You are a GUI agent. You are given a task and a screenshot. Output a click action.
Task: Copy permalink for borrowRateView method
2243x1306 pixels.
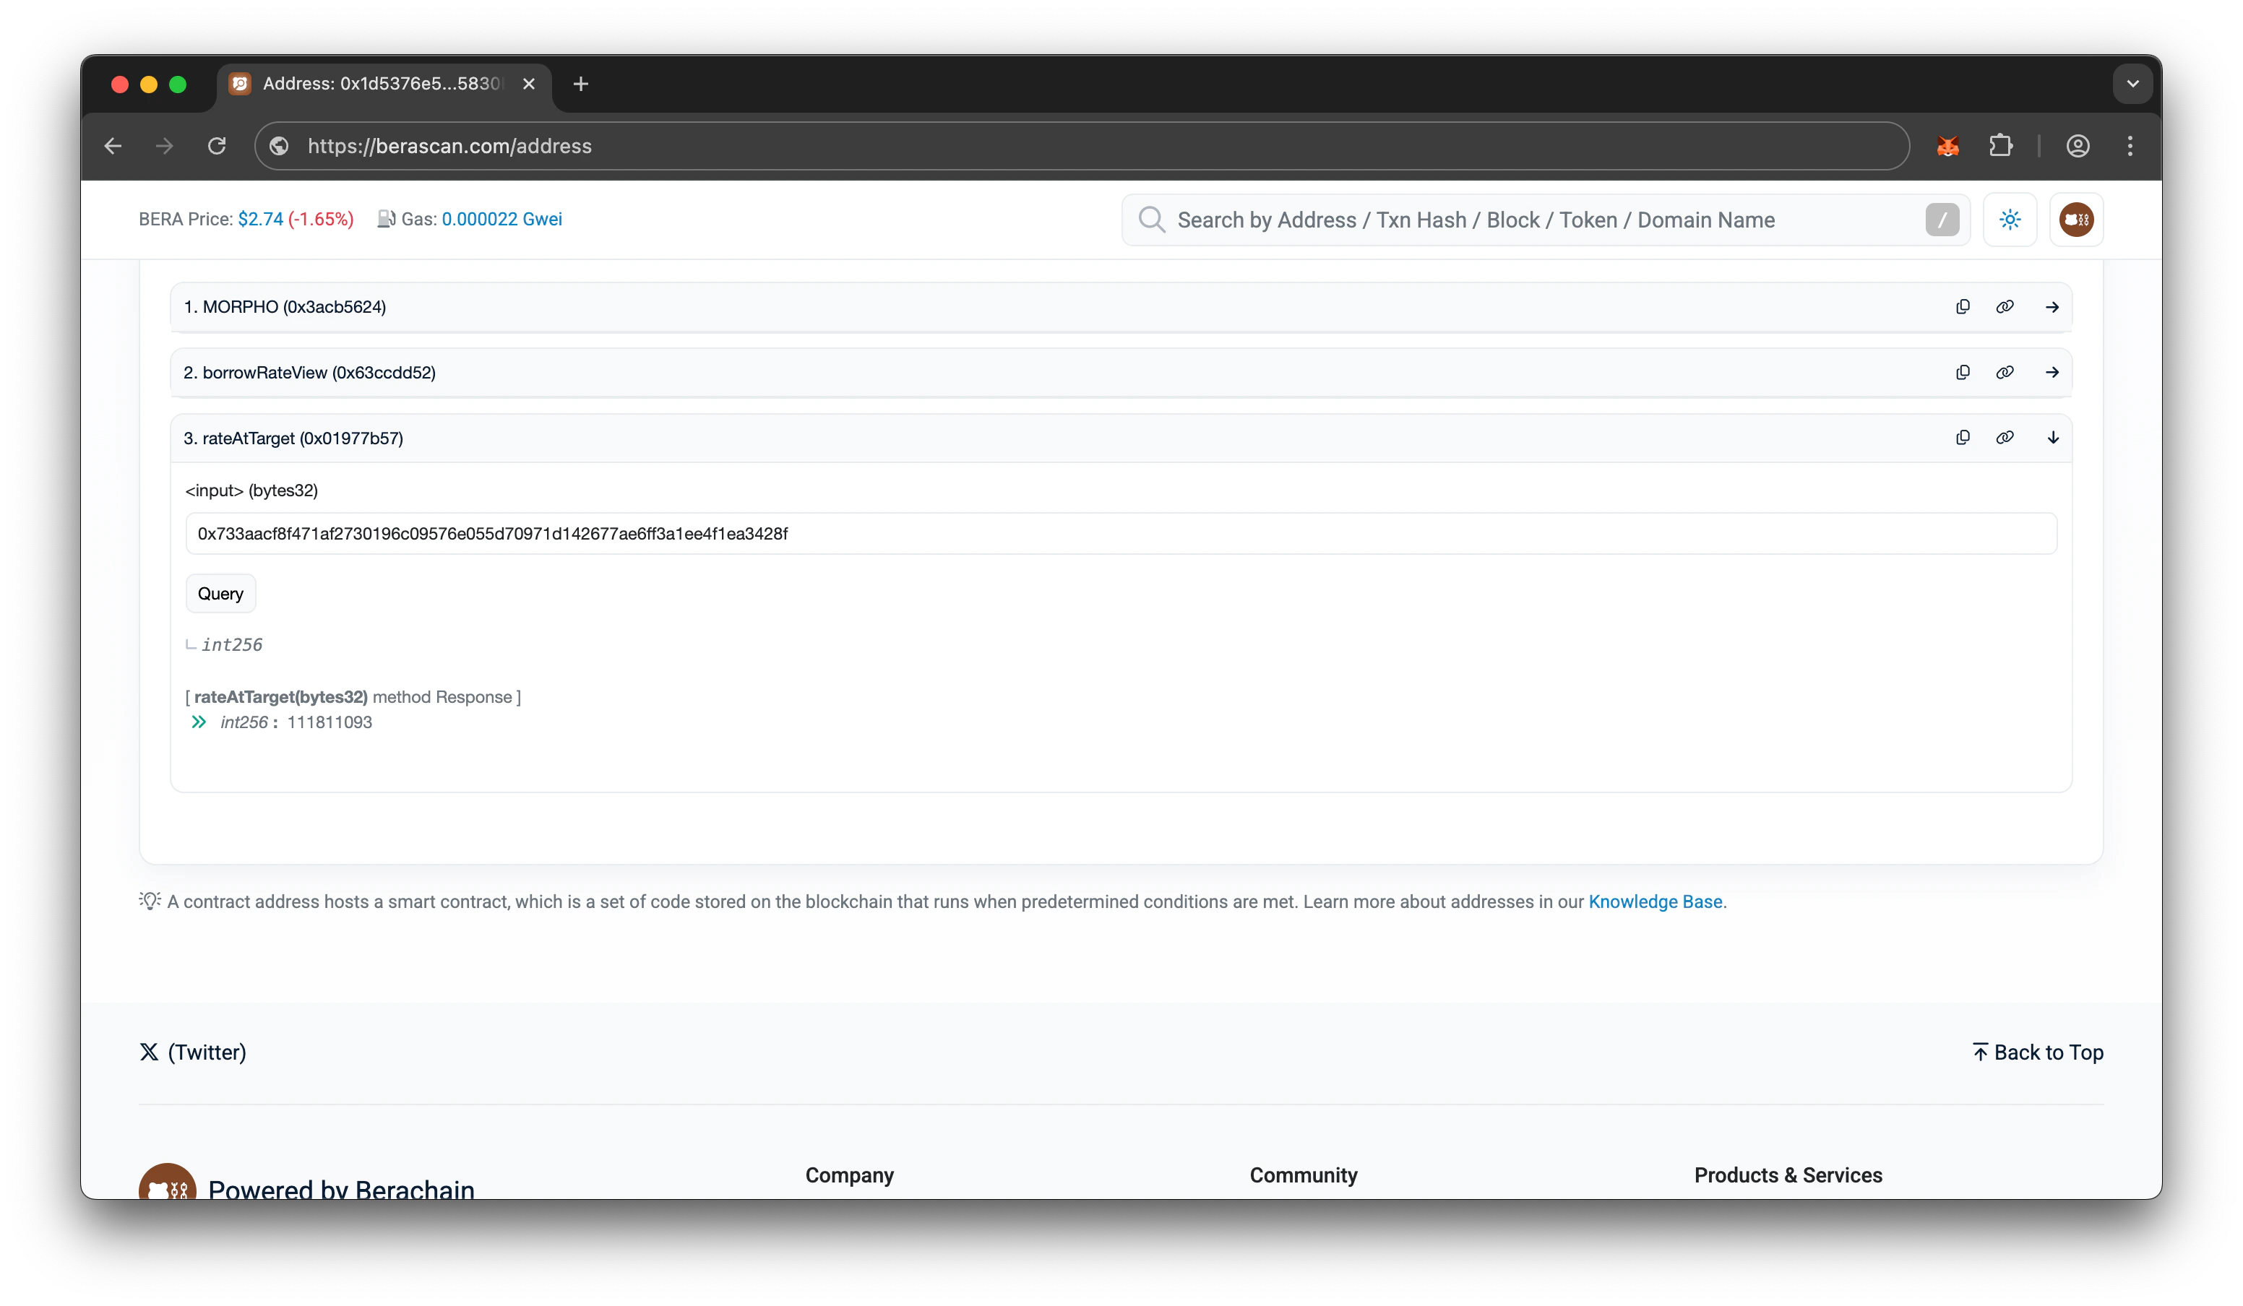2005,373
